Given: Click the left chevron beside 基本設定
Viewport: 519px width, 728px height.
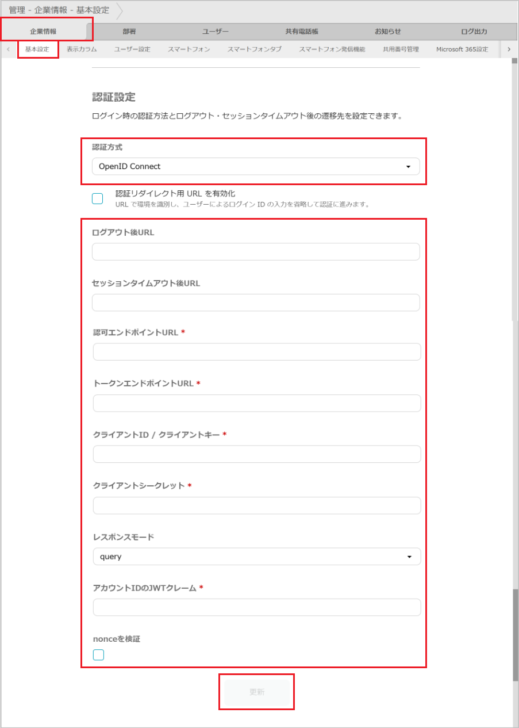Looking at the screenshot, I should 8,49.
